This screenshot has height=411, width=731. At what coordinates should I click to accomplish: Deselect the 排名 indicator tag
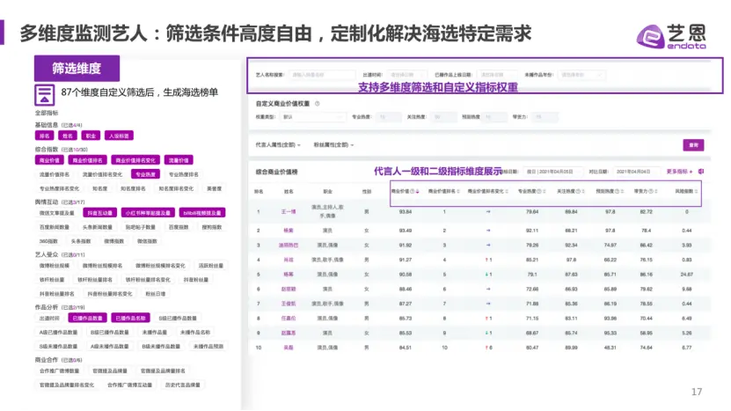click(44, 136)
